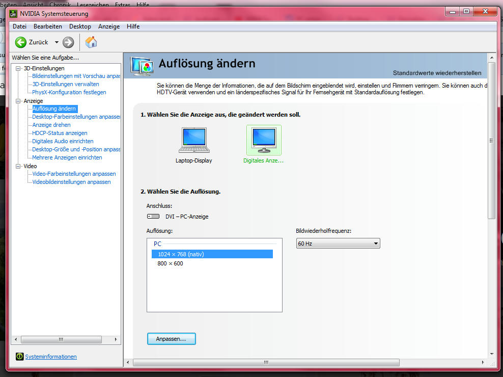The height and width of the screenshot is (377, 503).
Task: Open 3D-Einstellungen verwalten task
Action: tap(66, 84)
